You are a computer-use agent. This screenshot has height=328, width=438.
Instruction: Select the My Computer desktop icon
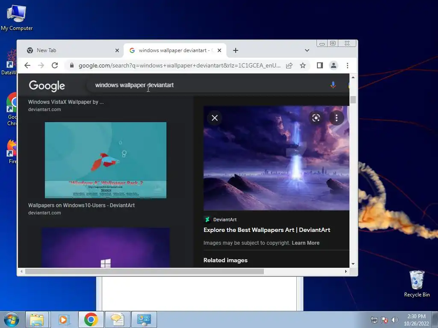click(x=17, y=18)
